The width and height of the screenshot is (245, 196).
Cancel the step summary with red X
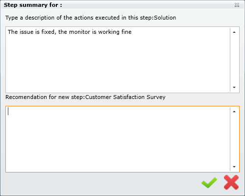click(x=231, y=182)
